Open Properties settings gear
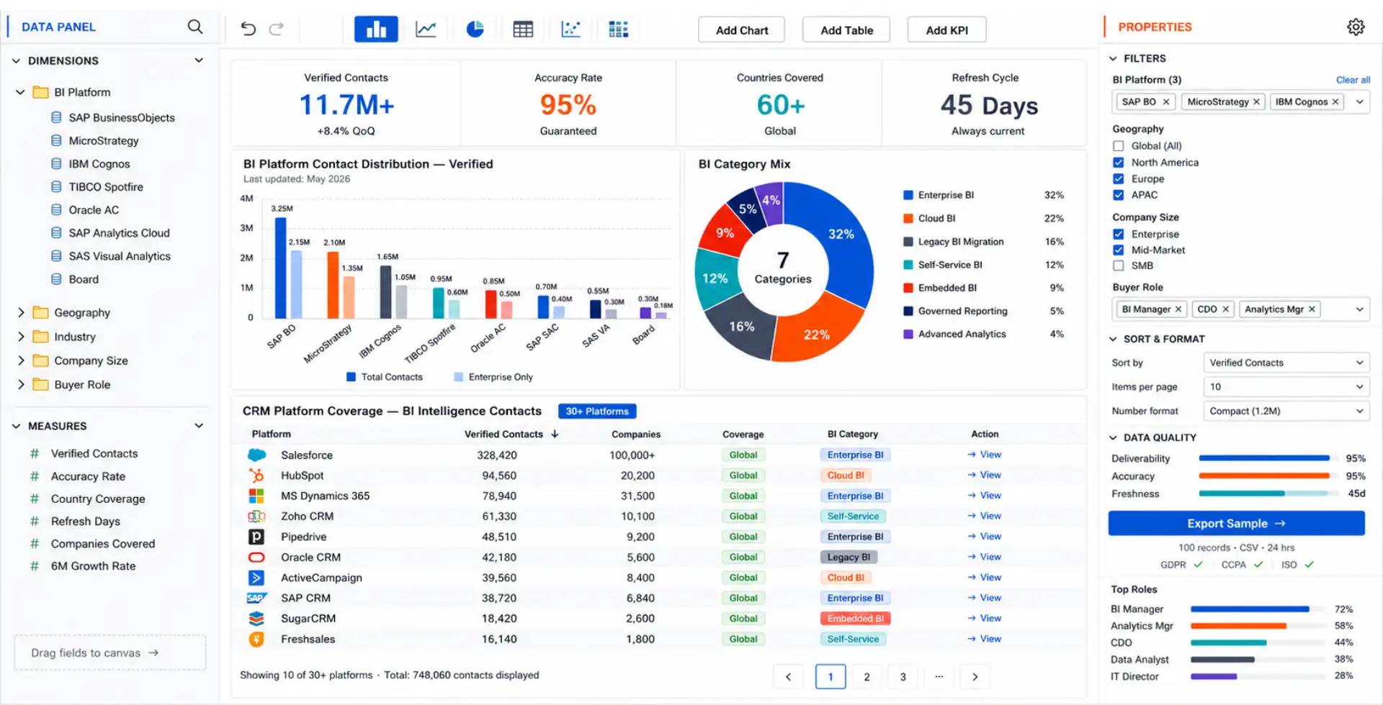Screen dimensions: 1383x705 [x=1356, y=27]
